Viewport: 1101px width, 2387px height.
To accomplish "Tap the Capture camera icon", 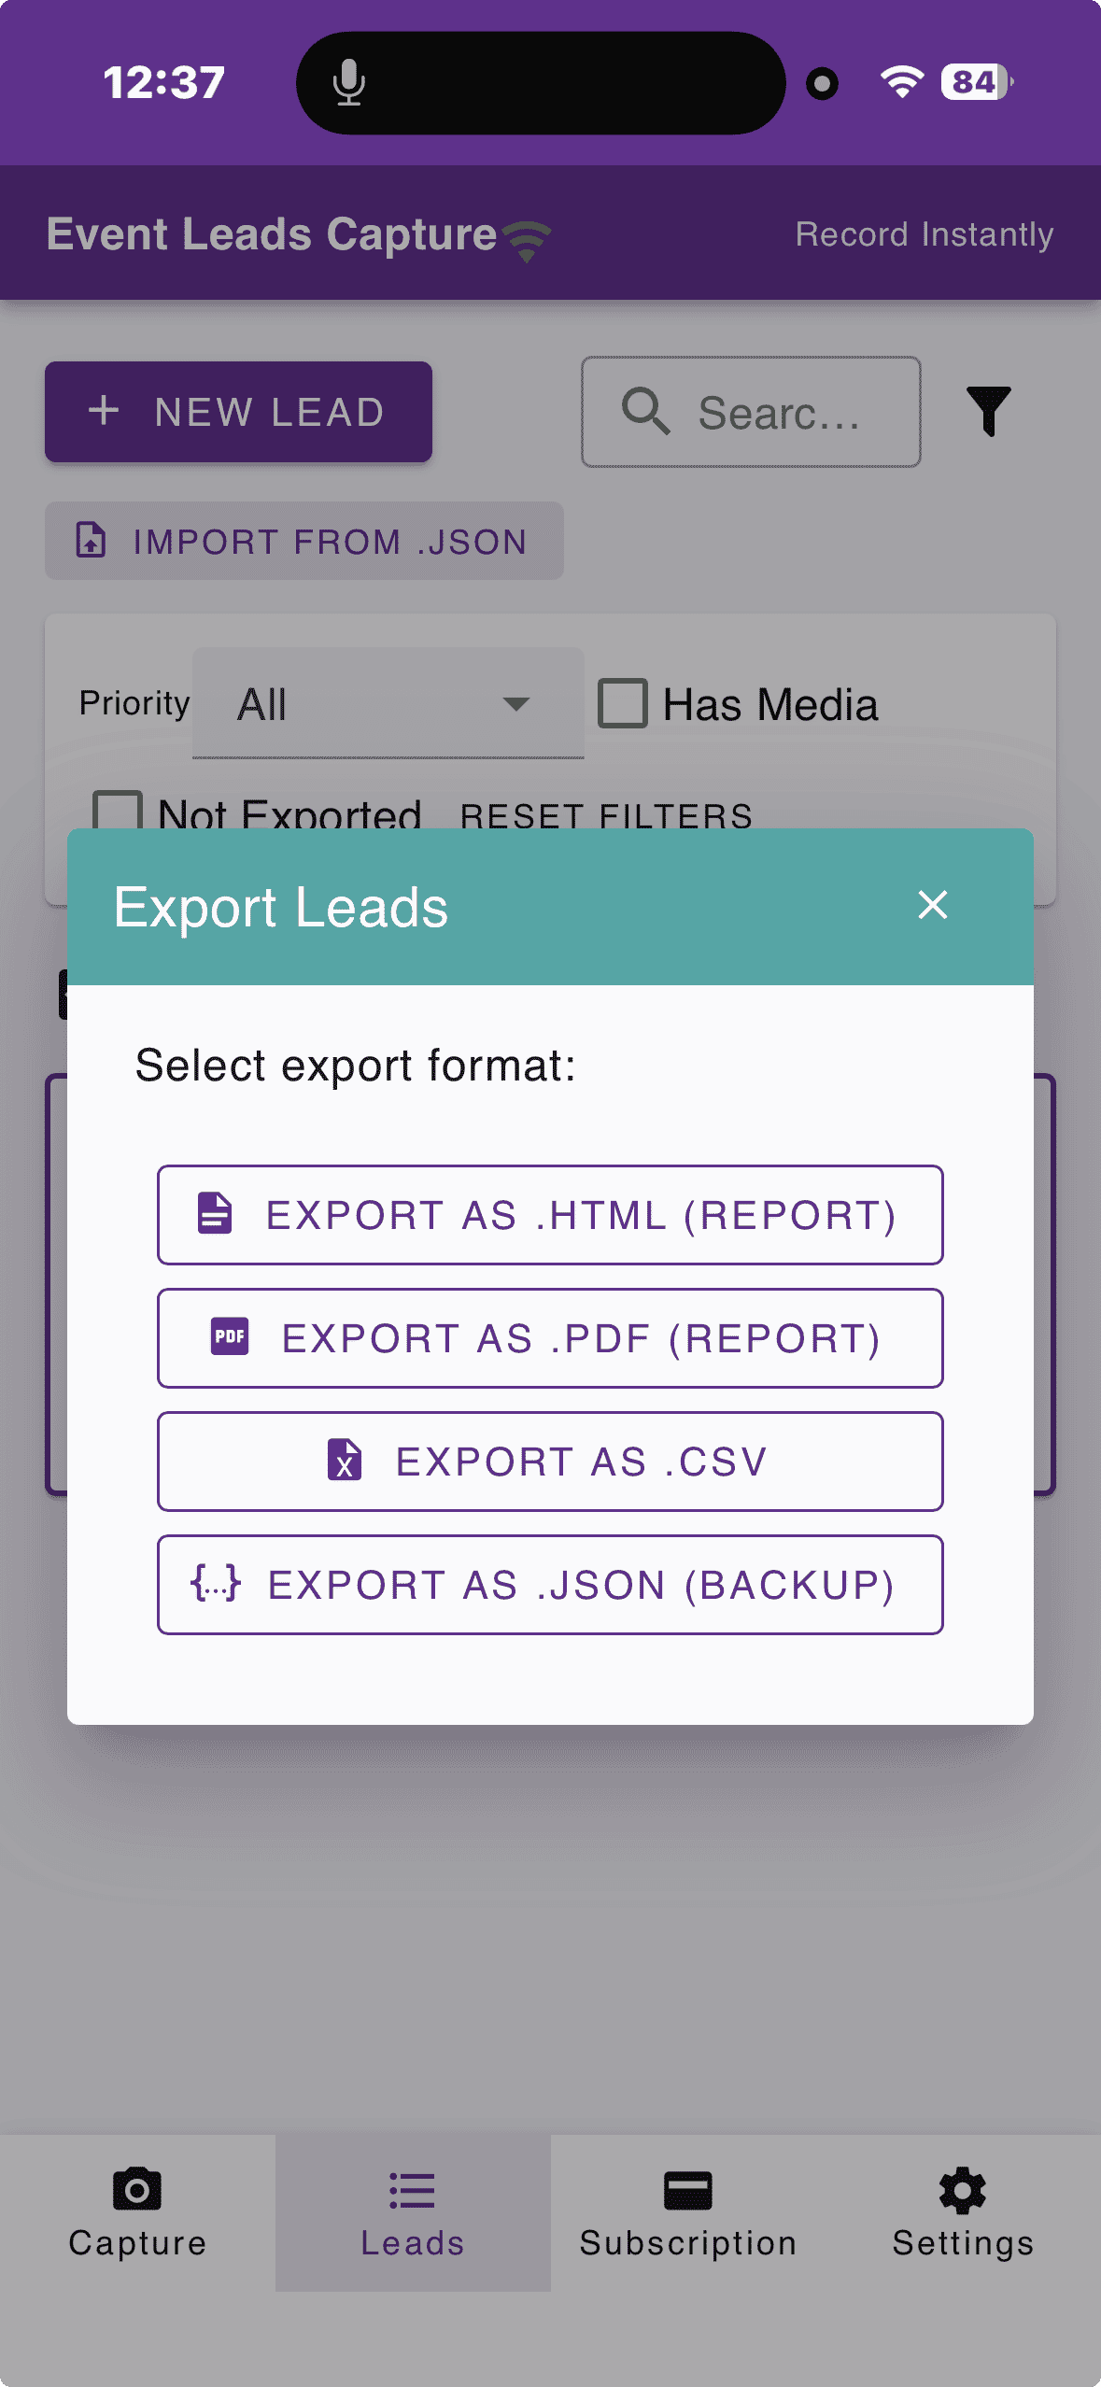I will 137,2189.
